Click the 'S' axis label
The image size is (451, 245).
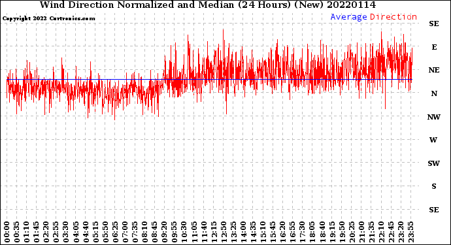tap(434, 186)
